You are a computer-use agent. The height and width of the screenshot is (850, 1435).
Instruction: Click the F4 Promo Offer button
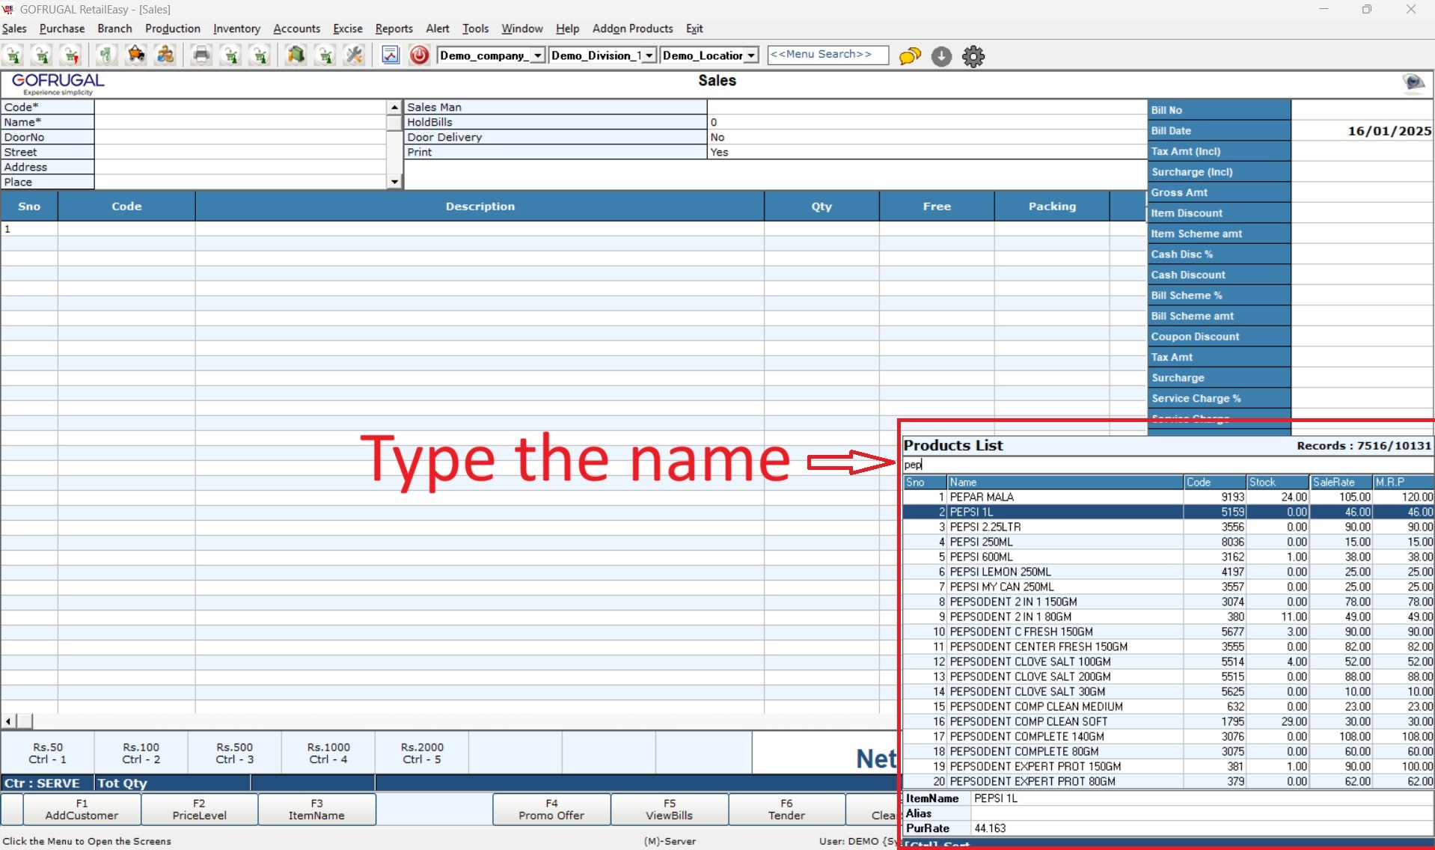551,809
